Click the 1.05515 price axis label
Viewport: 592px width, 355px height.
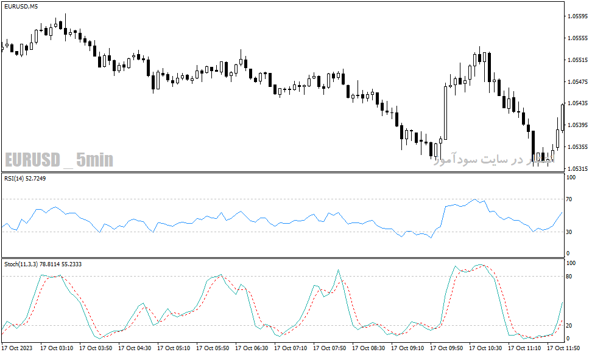577,60
